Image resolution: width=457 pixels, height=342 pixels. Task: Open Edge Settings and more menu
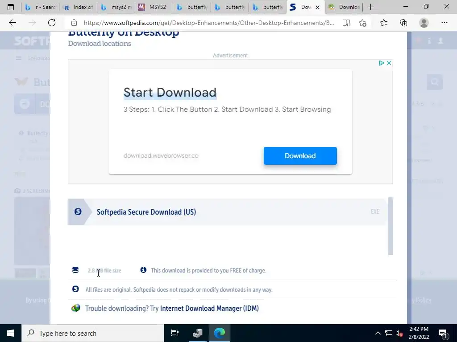[444, 23]
